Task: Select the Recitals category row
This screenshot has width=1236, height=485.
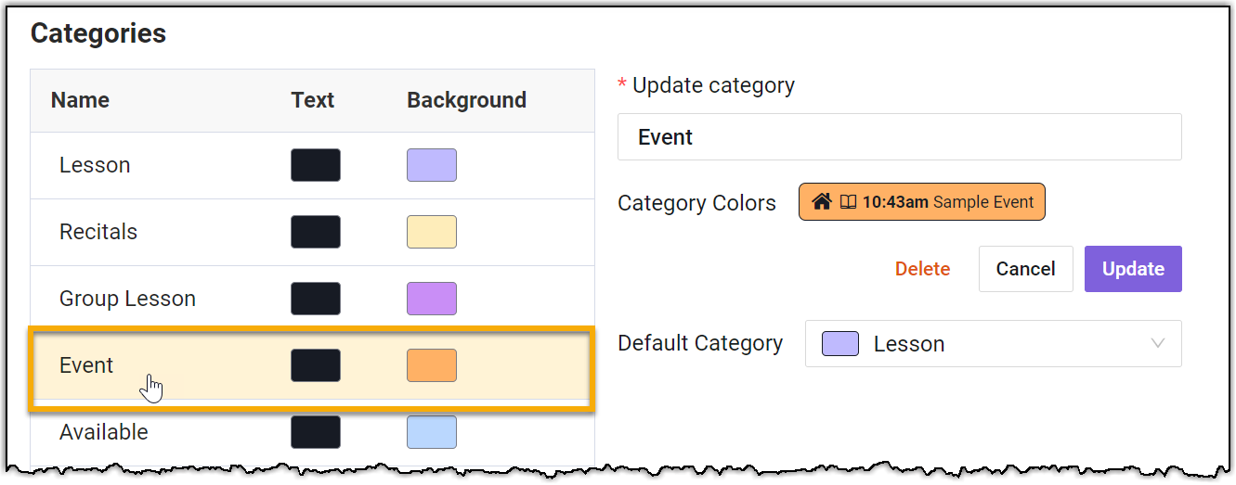Action: click(x=98, y=232)
